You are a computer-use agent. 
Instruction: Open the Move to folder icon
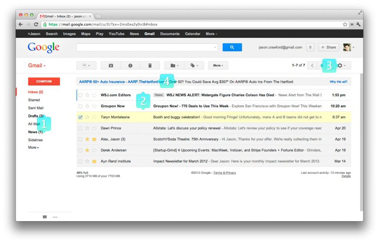point(174,65)
